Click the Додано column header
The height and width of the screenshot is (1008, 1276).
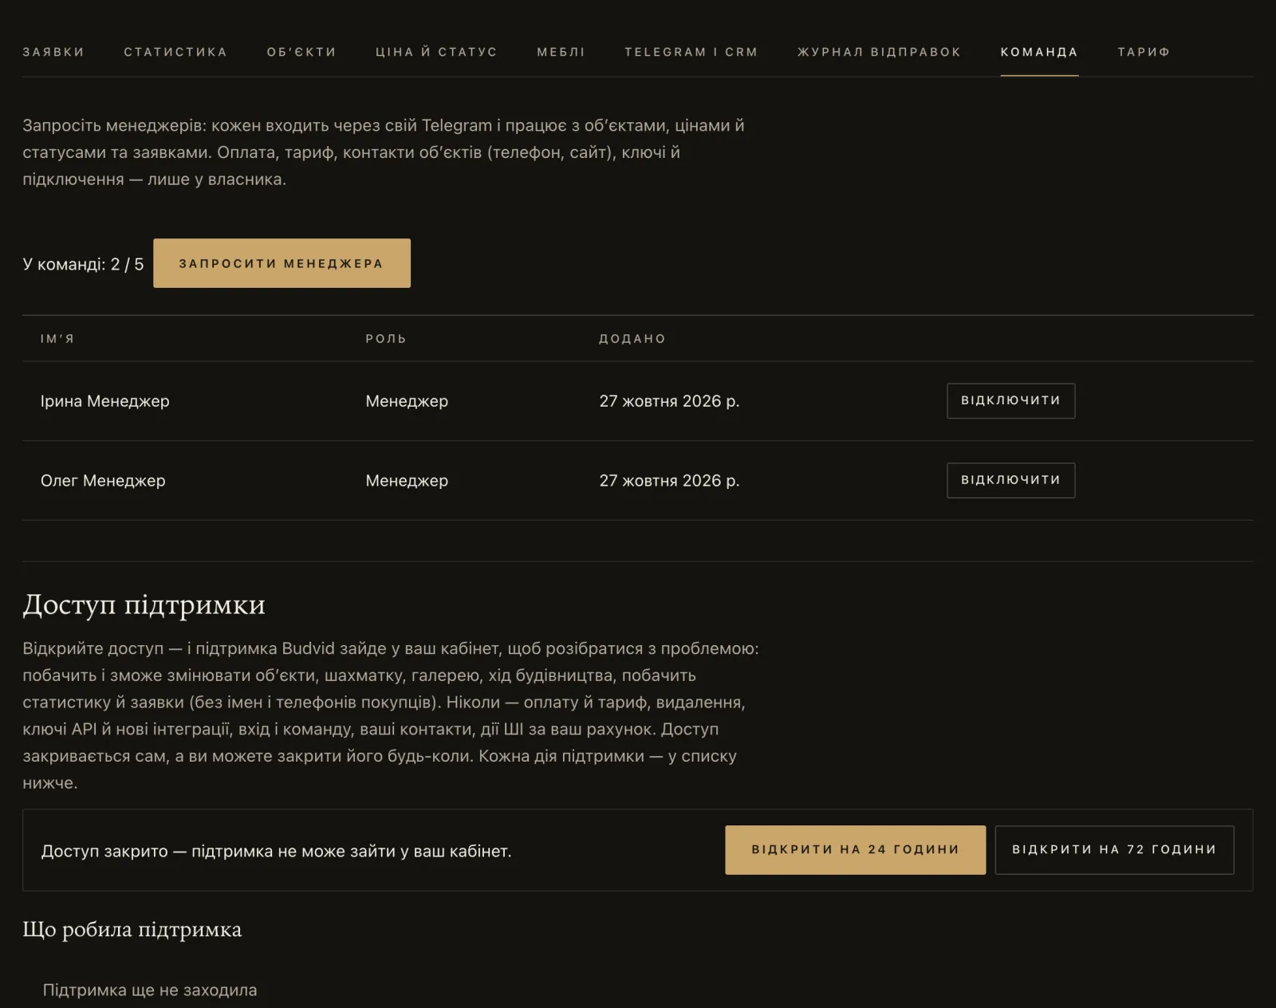632,339
